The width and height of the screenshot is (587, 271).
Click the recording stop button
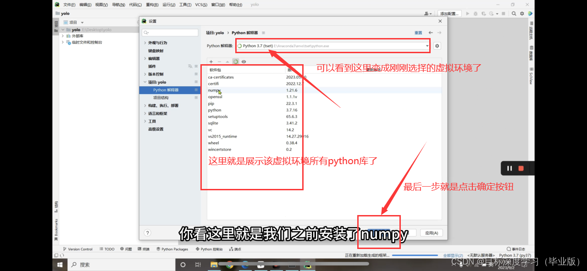tap(521, 168)
